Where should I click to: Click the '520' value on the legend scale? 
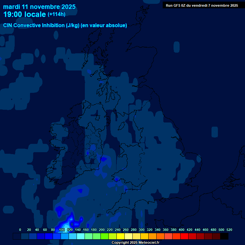coord(229,230)
